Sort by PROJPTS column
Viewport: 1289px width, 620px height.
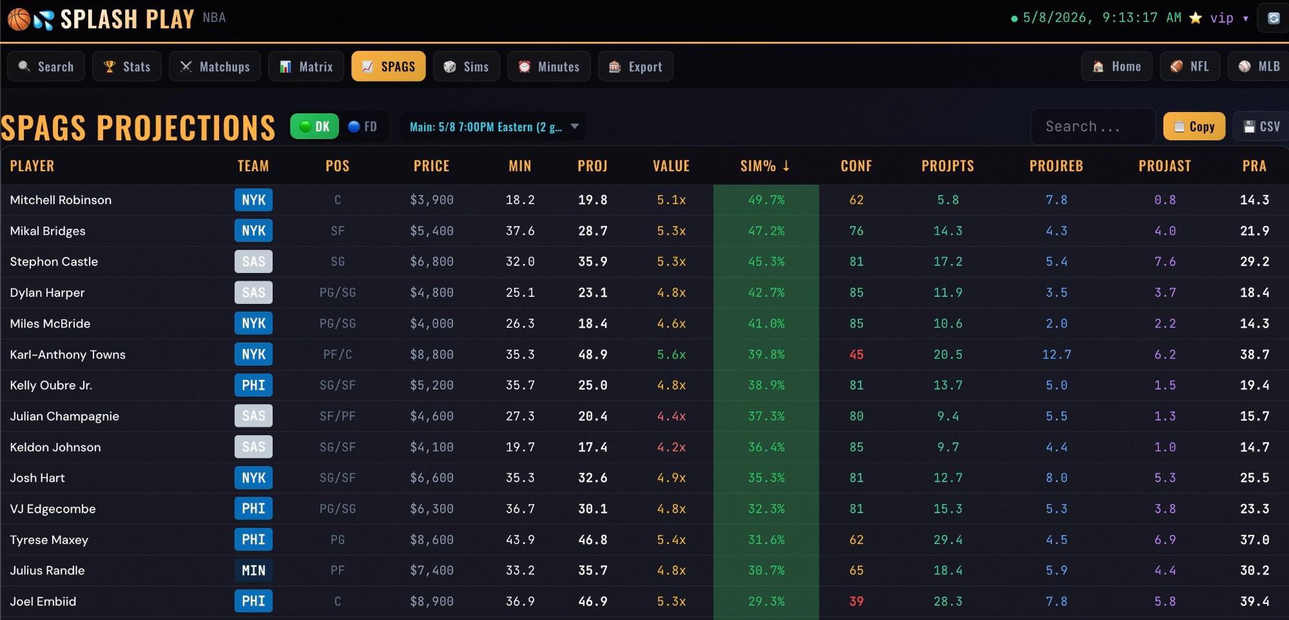coord(948,166)
